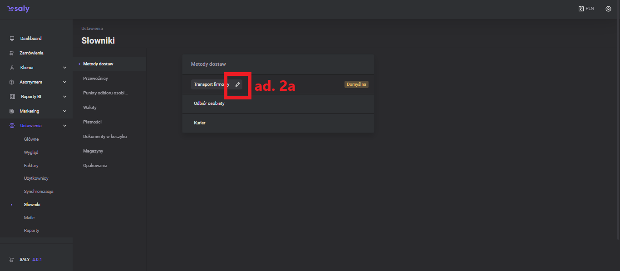Screen dimensions: 620x271
Task: Click the Zamówienia cart icon
Action: click(12, 53)
